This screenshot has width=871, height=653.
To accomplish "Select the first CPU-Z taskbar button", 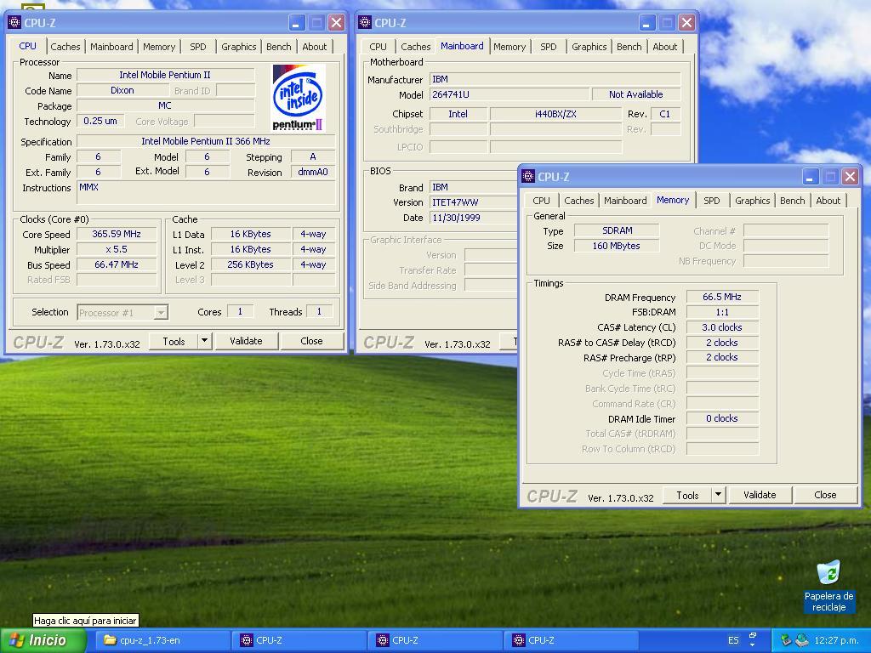I will (x=300, y=640).
